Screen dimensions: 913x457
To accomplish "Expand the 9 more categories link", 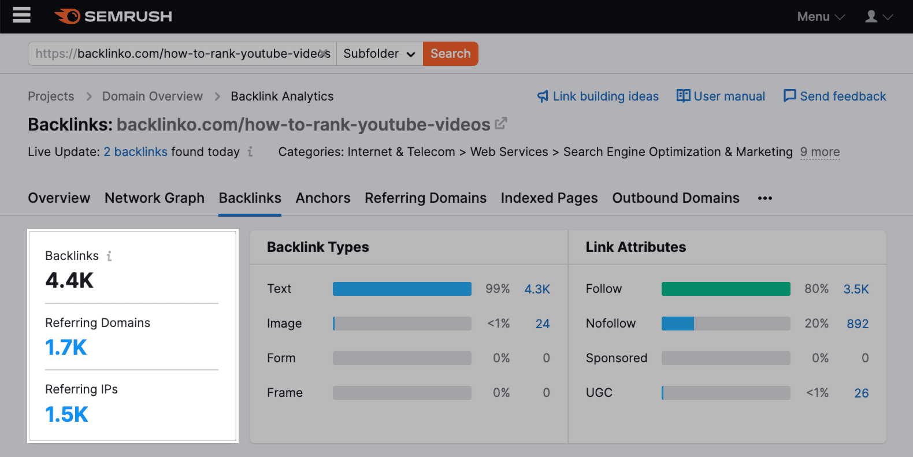I will (x=820, y=152).
